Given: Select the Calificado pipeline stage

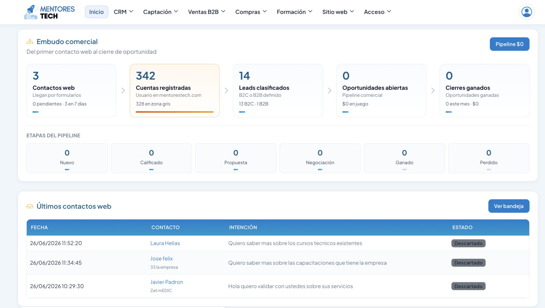Looking at the screenshot, I should point(151,158).
